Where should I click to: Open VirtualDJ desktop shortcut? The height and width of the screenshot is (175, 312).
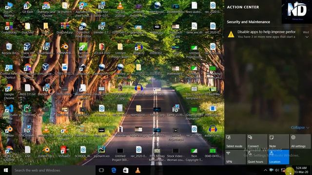tap(65, 152)
